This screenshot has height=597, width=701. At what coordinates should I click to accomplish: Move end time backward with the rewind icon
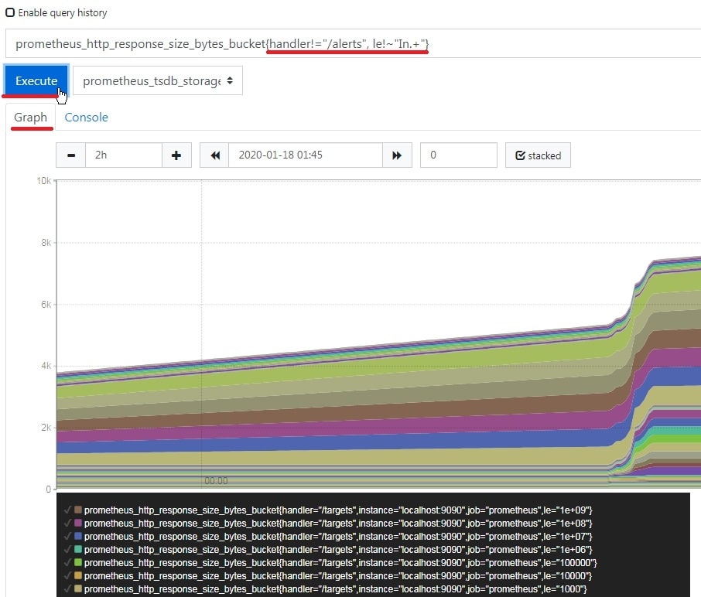tap(214, 155)
